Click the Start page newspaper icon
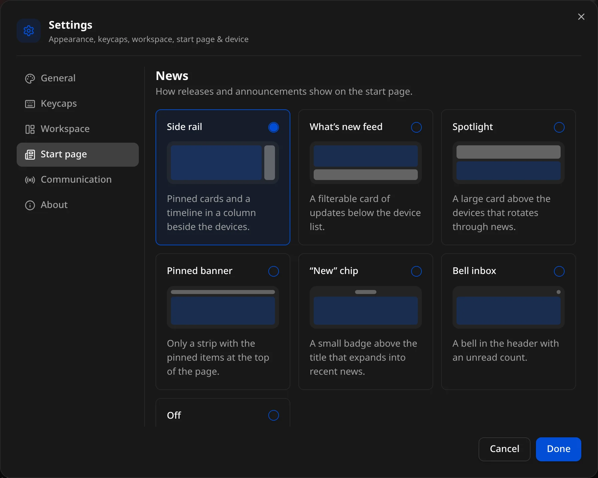The width and height of the screenshot is (598, 478). pyautogui.click(x=30, y=155)
